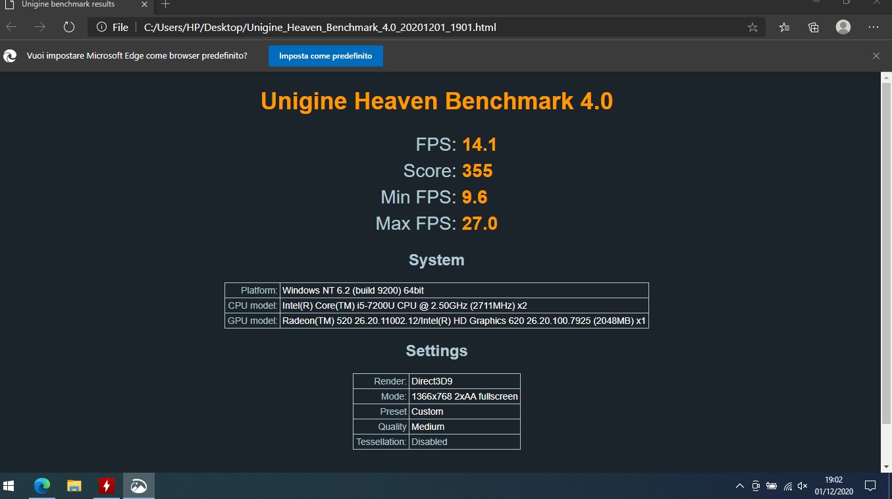Click the scrollbar up arrow
The height and width of the screenshot is (499, 892).
(x=886, y=76)
